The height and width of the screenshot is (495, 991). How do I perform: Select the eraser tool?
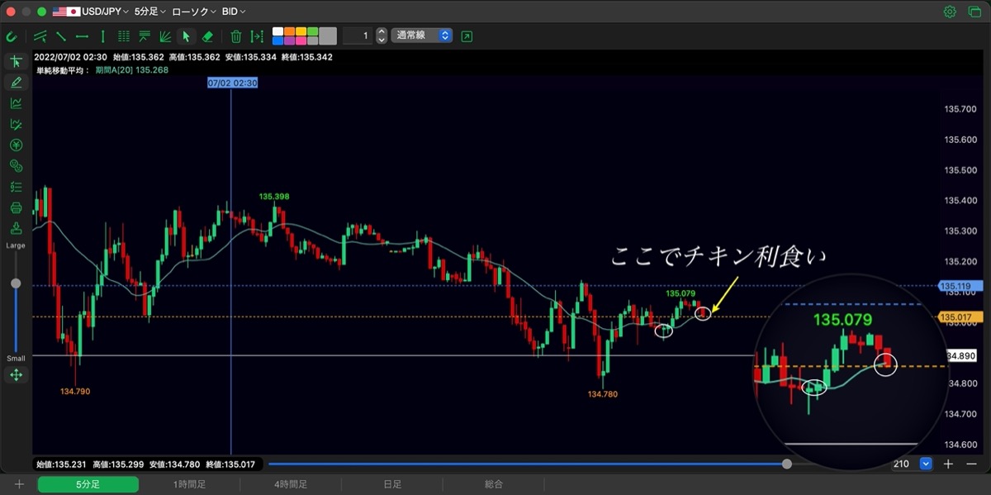[x=207, y=36]
